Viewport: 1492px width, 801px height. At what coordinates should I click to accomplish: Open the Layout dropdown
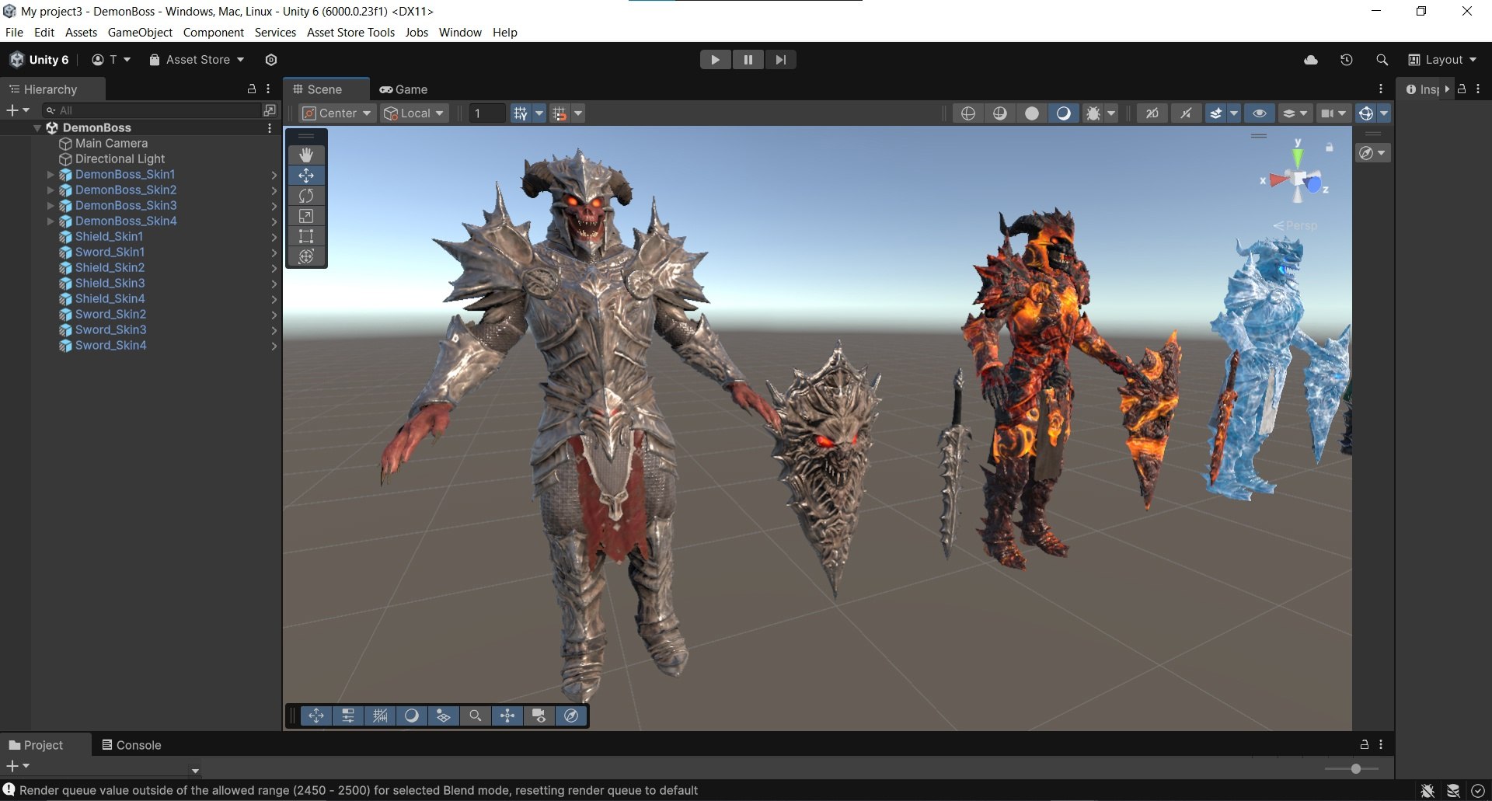1442,60
